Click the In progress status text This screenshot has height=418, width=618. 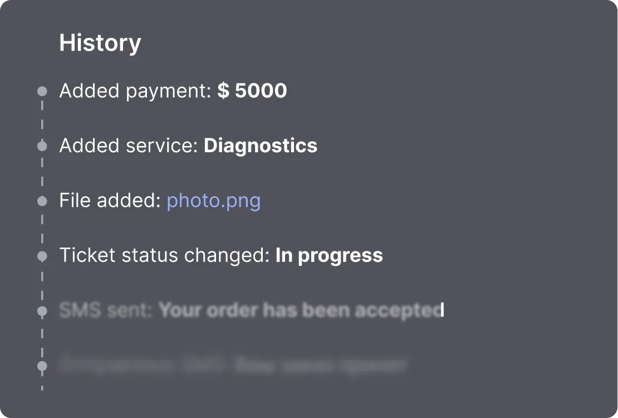click(x=328, y=256)
